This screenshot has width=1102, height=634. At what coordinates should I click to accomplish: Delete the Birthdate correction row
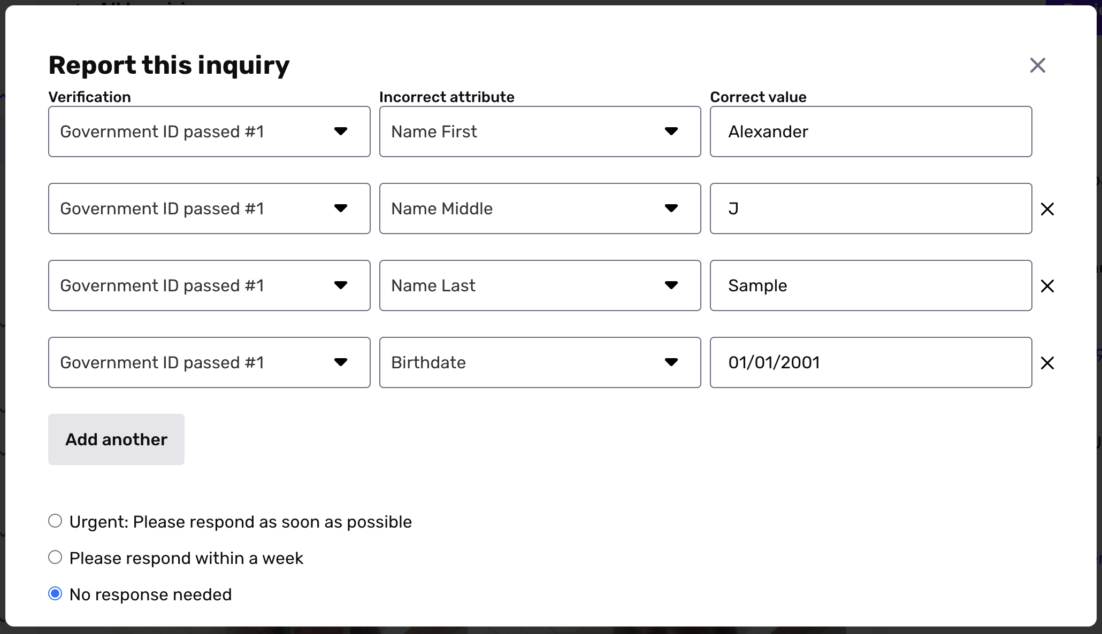pyautogui.click(x=1047, y=363)
